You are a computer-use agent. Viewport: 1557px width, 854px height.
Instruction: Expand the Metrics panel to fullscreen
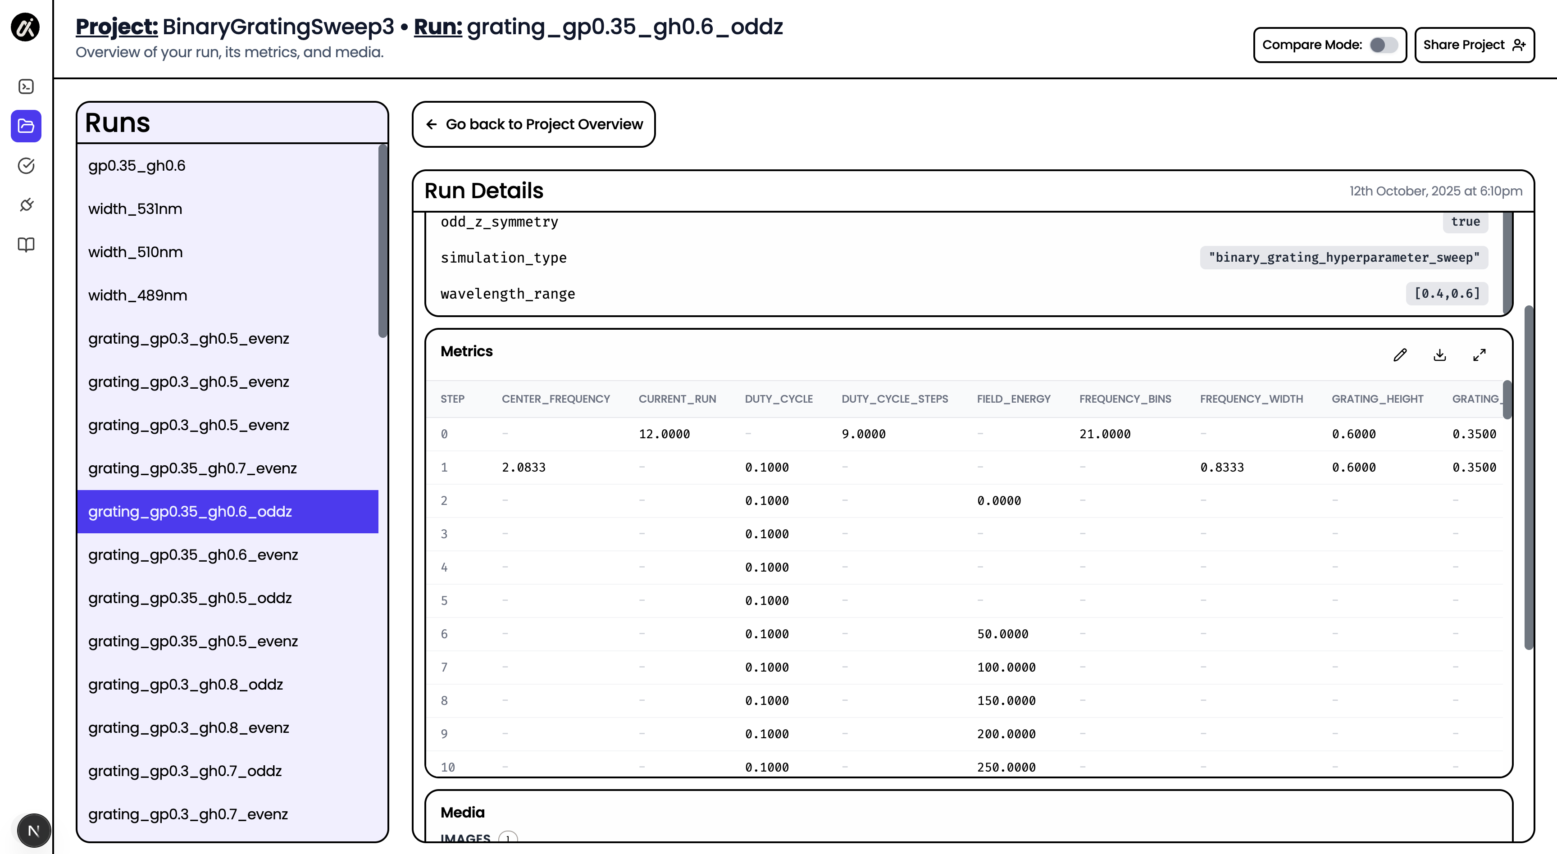click(x=1479, y=355)
